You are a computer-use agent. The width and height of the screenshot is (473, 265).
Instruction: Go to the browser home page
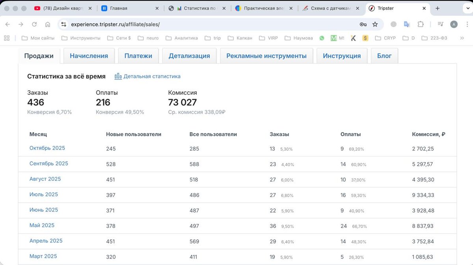click(x=48, y=24)
